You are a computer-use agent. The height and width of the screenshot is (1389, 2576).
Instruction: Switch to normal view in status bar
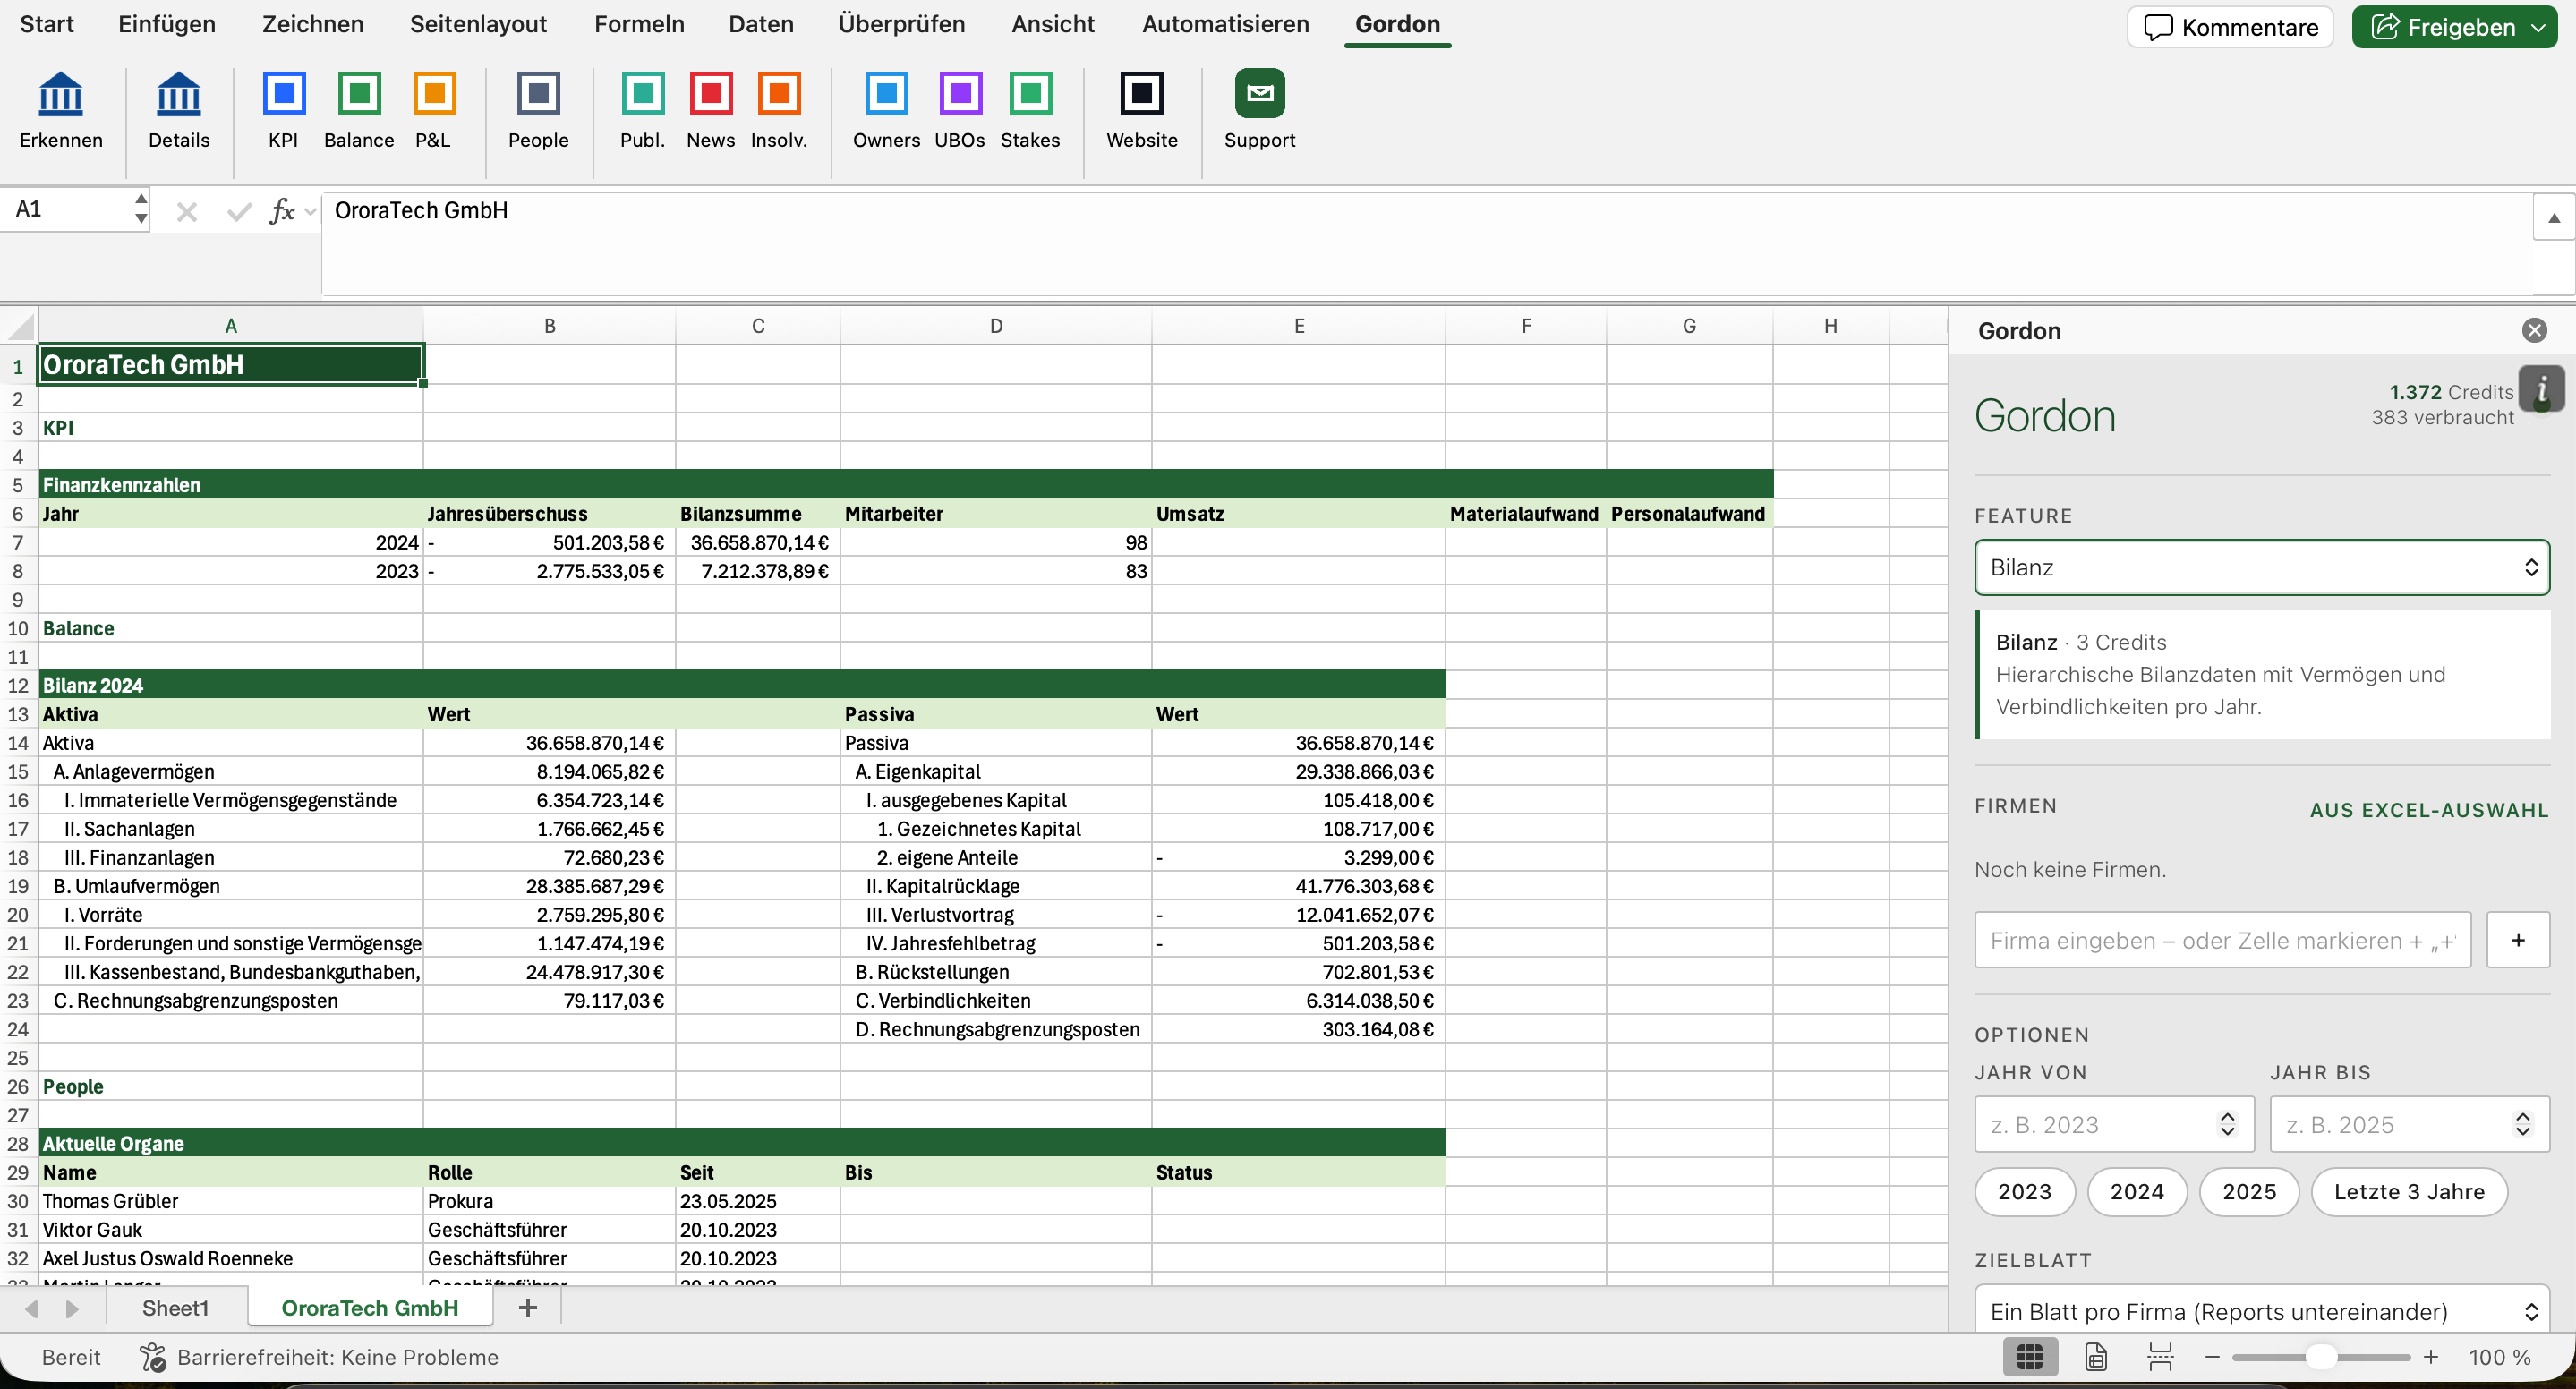[x=2030, y=1357]
